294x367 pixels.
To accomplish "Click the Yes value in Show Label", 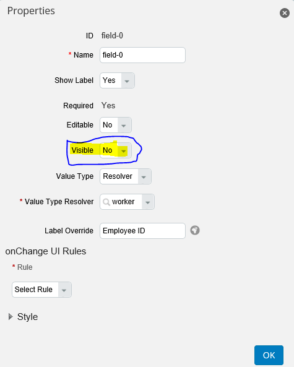I will pyautogui.click(x=109, y=80).
